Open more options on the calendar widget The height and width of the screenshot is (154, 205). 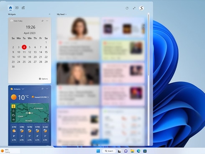pyautogui.click(x=47, y=21)
